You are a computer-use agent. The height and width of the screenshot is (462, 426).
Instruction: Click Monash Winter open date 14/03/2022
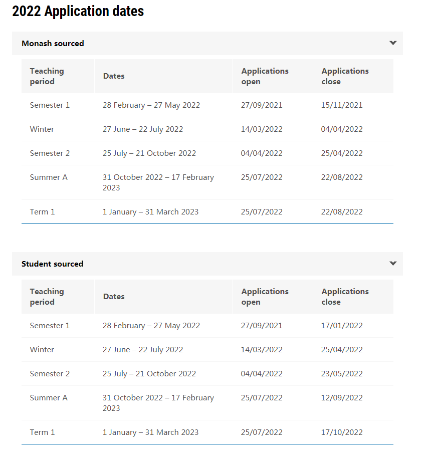[262, 129]
